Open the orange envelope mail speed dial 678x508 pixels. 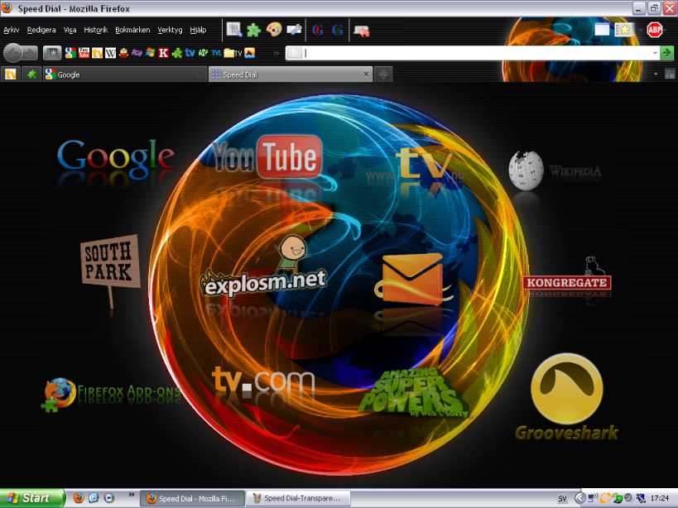pyautogui.click(x=413, y=280)
